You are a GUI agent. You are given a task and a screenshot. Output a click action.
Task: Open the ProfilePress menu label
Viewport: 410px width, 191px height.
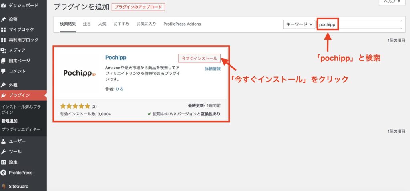21,173
